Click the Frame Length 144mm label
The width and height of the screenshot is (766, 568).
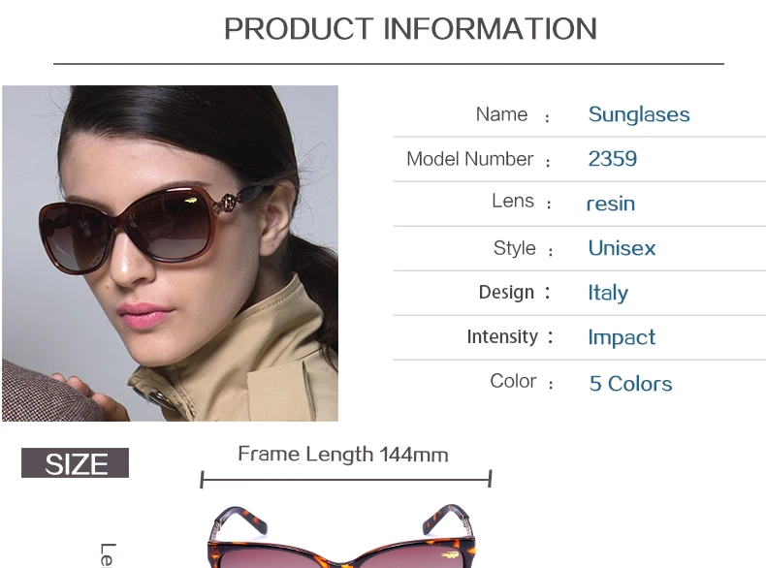[343, 455]
